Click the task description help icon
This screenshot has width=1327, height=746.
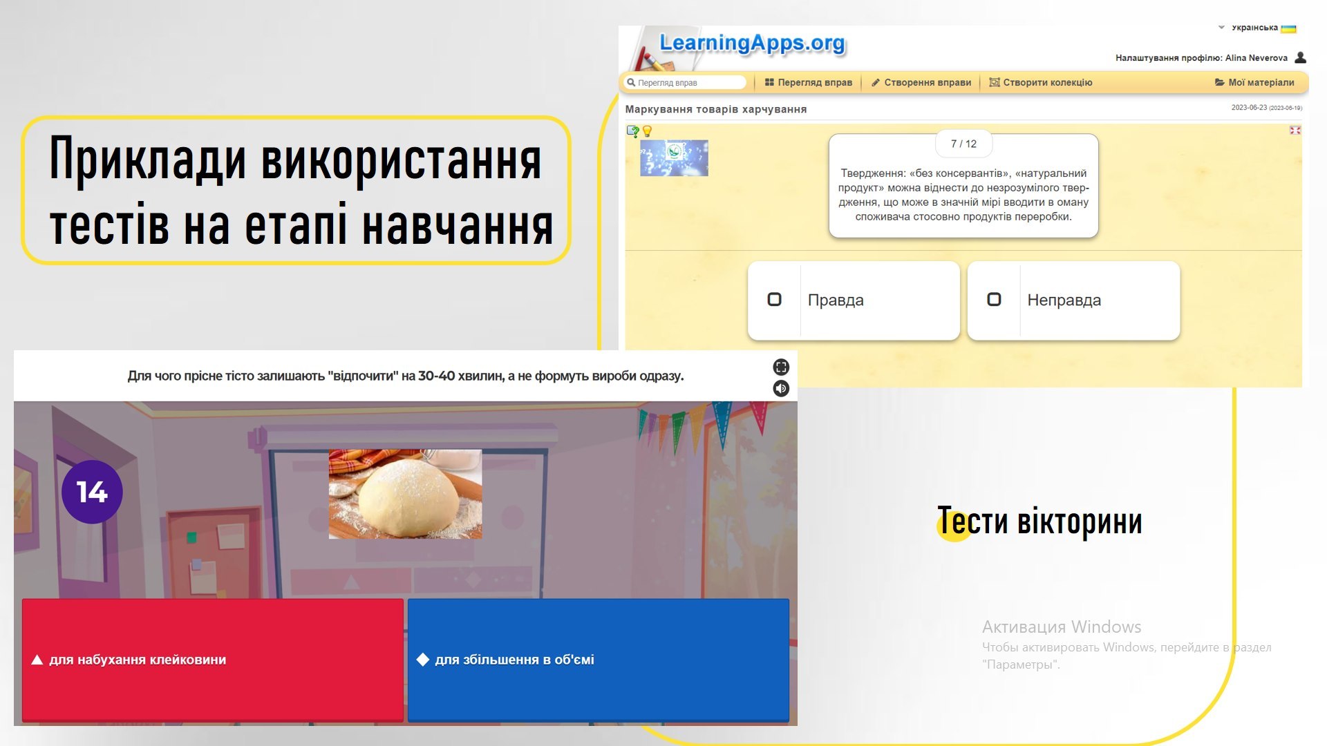pyautogui.click(x=632, y=131)
